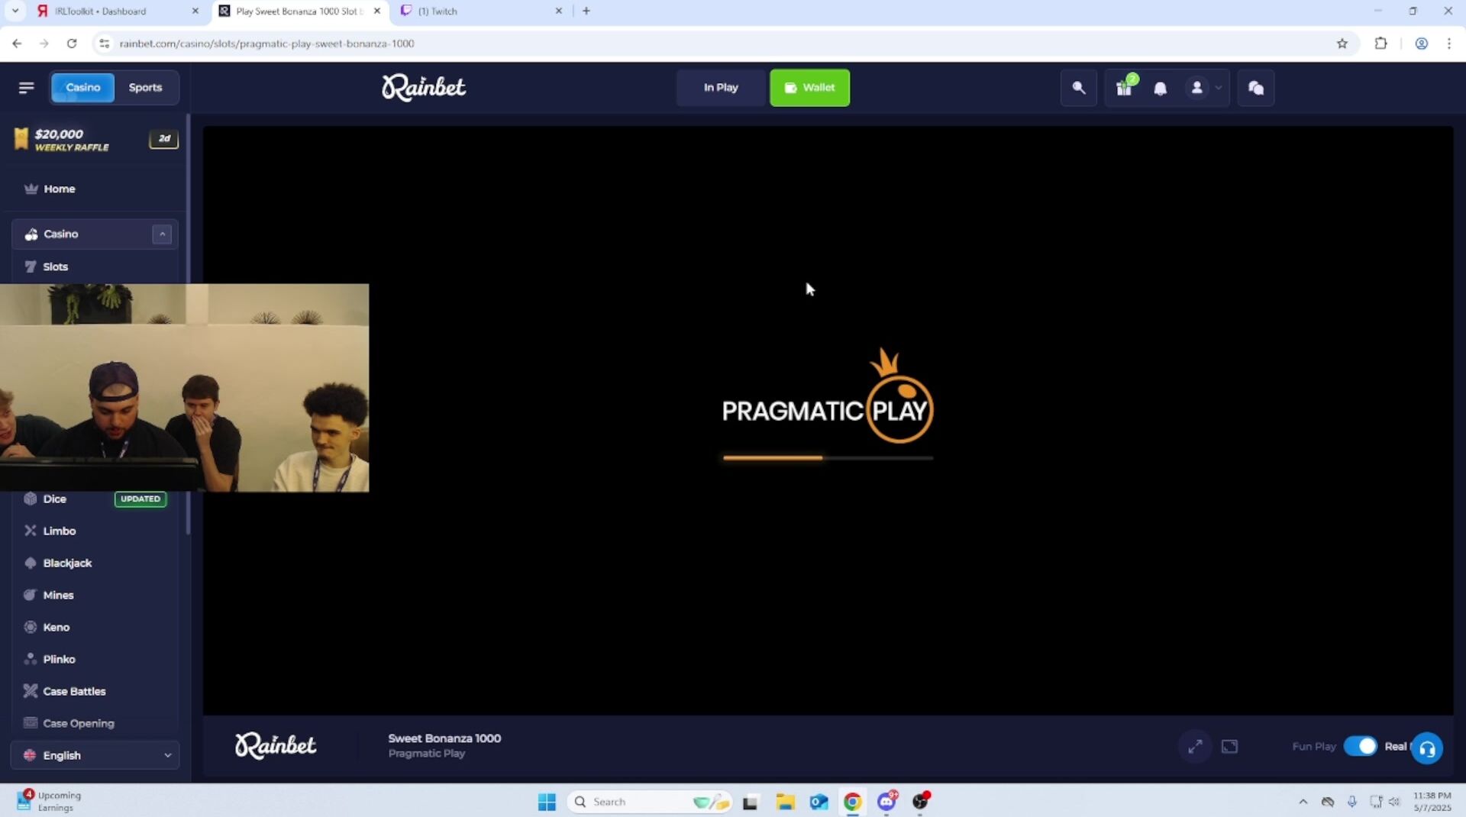This screenshot has height=817, width=1466.
Task: Open OBS Studio from the taskbar
Action: 921,802
